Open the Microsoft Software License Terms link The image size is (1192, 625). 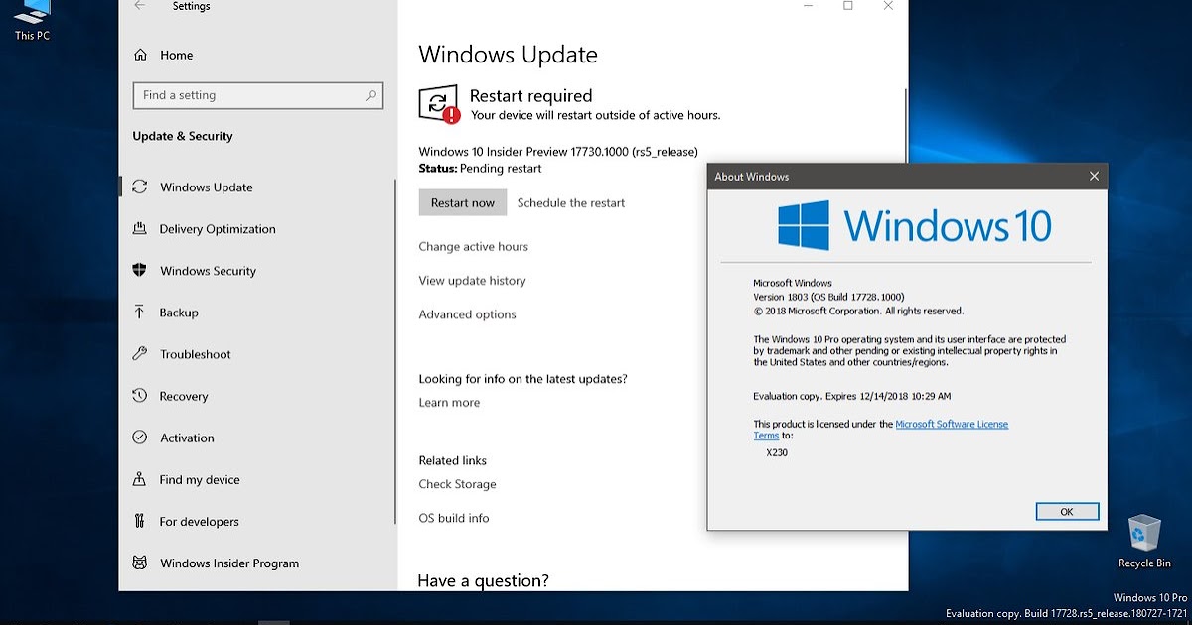pyautogui.click(x=952, y=424)
